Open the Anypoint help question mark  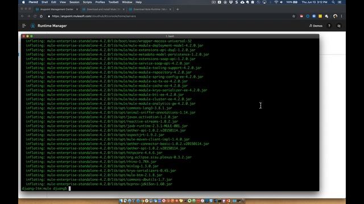point(329,26)
